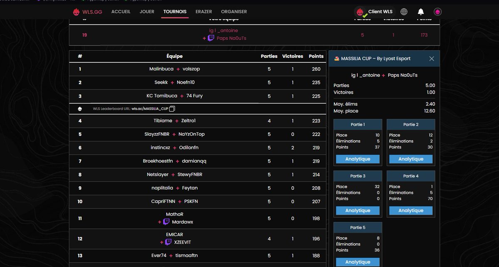This screenshot has width=499, height=267.
Task: Open the language globe selector
Action: pos(404,12)
